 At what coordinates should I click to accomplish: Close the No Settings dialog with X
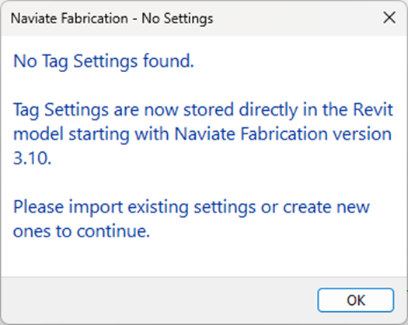point(389,18)
